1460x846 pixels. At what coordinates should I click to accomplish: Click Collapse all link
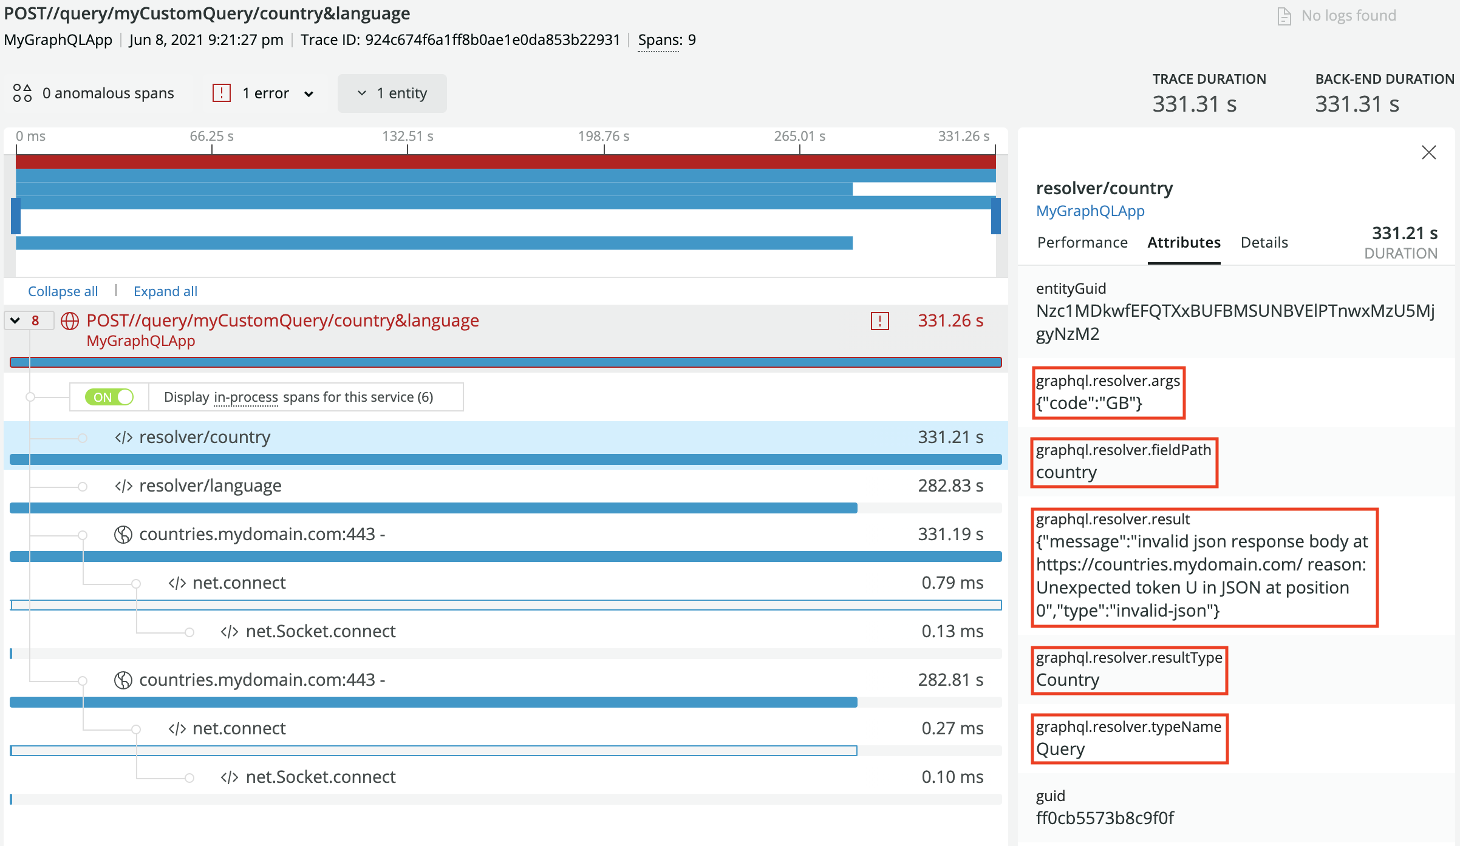[x=63, y=291]
